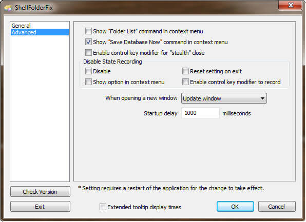Screen dimensions: 306x222
Task: Click the Cancel button
Action: 277,207
